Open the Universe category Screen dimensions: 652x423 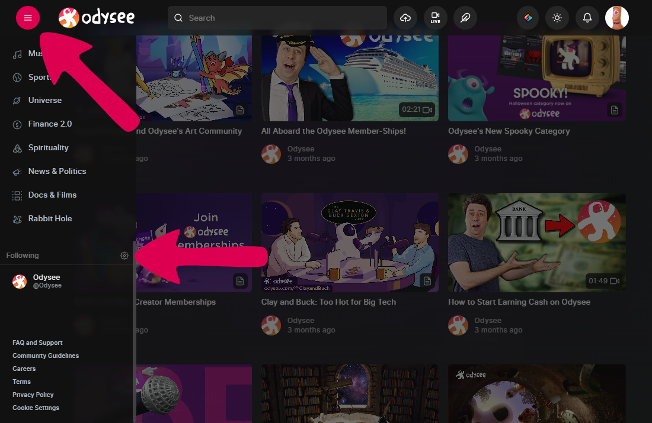click(x=45, y=101)
